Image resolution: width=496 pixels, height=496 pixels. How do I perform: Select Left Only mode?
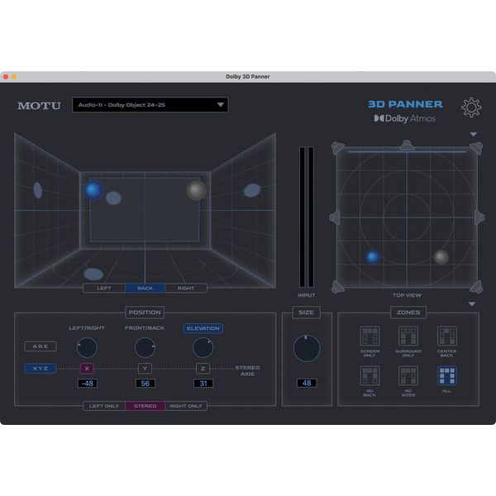[104, 406]
